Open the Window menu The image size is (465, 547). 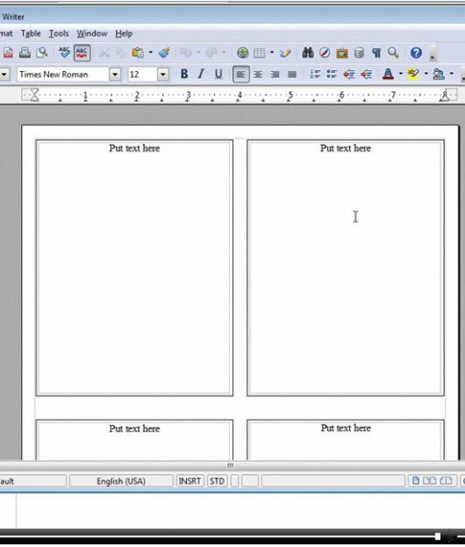[x=92, y=34]
